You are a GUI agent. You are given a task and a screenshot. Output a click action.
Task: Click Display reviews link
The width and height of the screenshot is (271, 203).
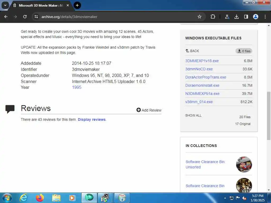coord(92,119)
